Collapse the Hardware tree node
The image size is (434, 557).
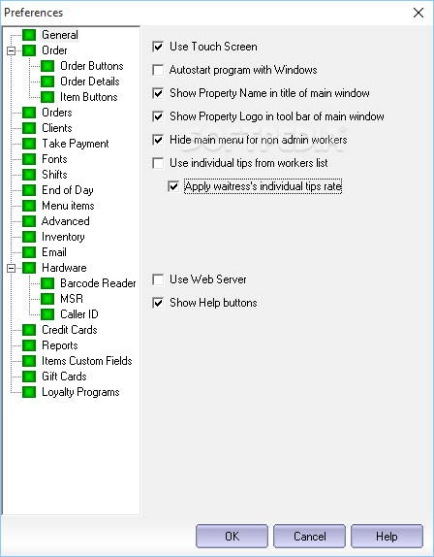12,268
